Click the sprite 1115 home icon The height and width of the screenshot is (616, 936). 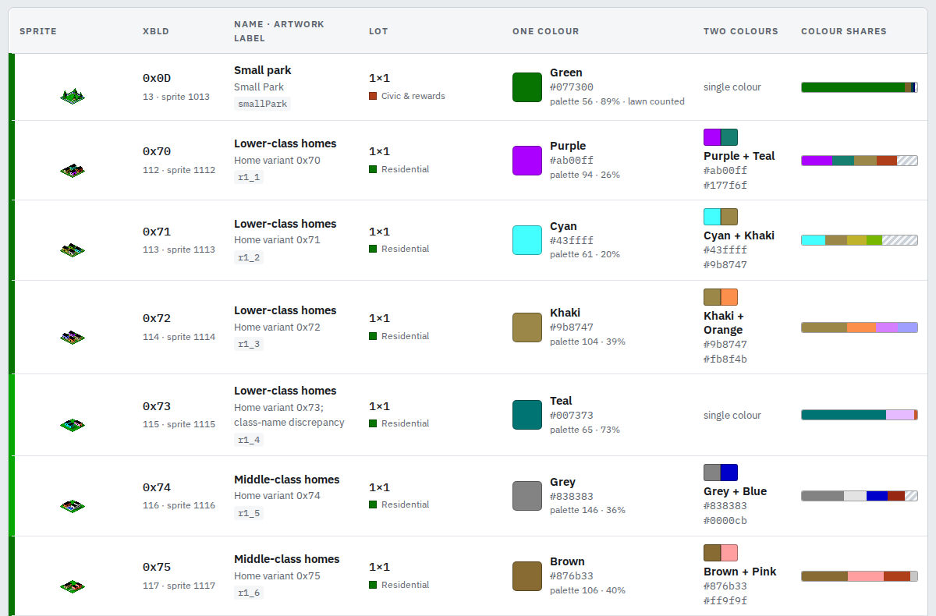point(73,425)
